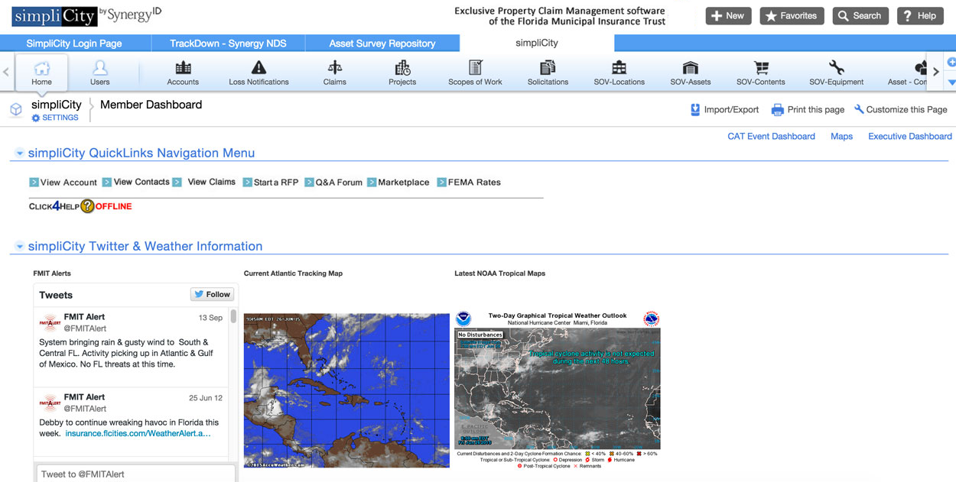956x482 pixels.
Task: Open SOV-Assets garage icon
Action: pos(691,68)
